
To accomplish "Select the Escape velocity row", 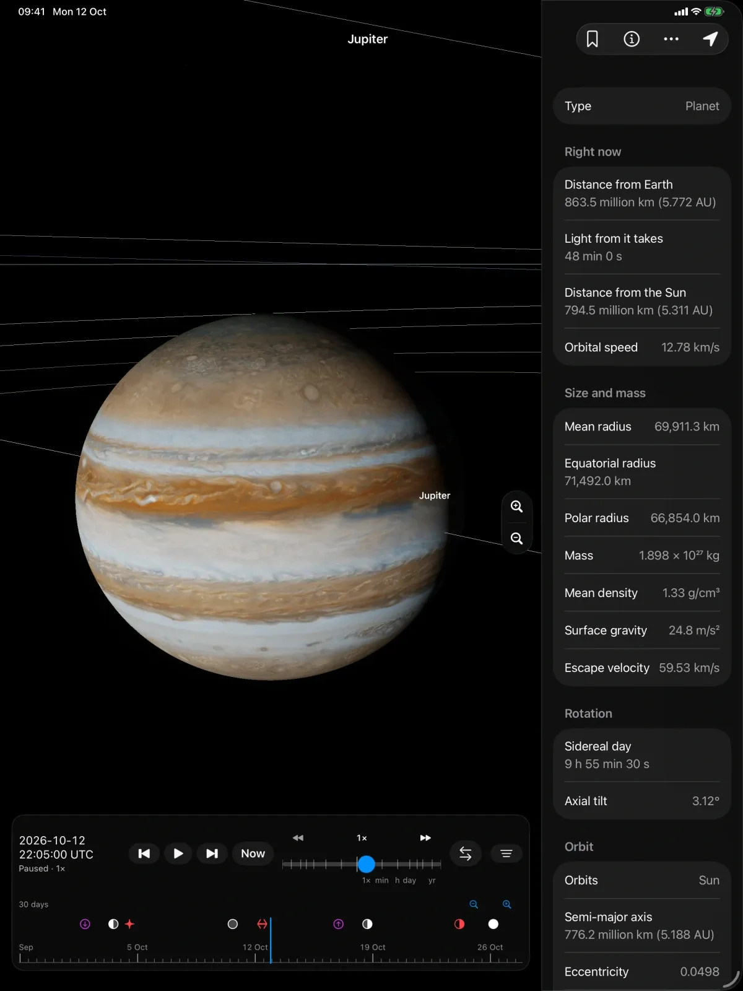I will click(x=642, y=668).
